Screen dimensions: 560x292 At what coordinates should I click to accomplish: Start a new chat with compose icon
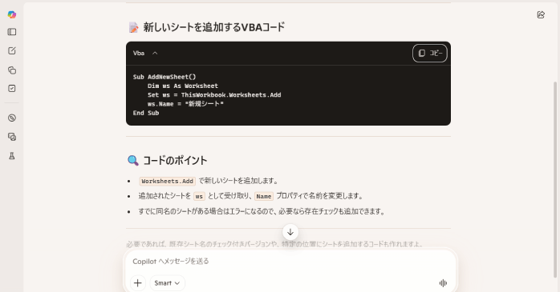12,50
